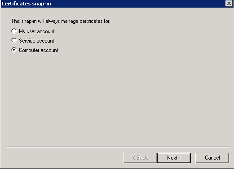Click the separator line above the buttons
Screen dimensions: 234x169
[x=117, y=147]
